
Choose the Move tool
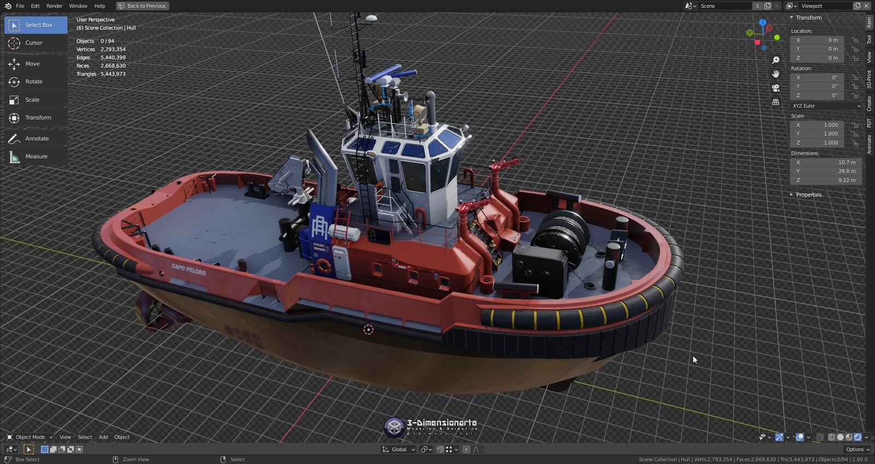[x=36, y=64]
